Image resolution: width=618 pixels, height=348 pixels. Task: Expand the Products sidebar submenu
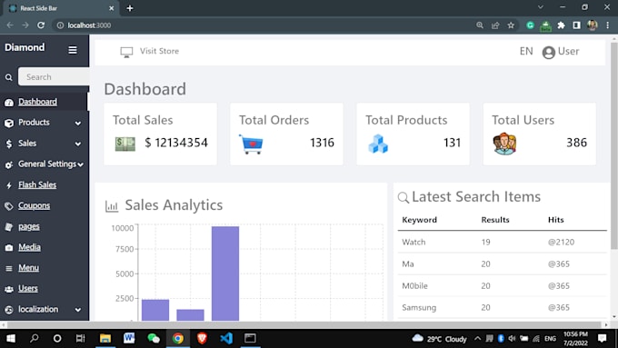78,123
